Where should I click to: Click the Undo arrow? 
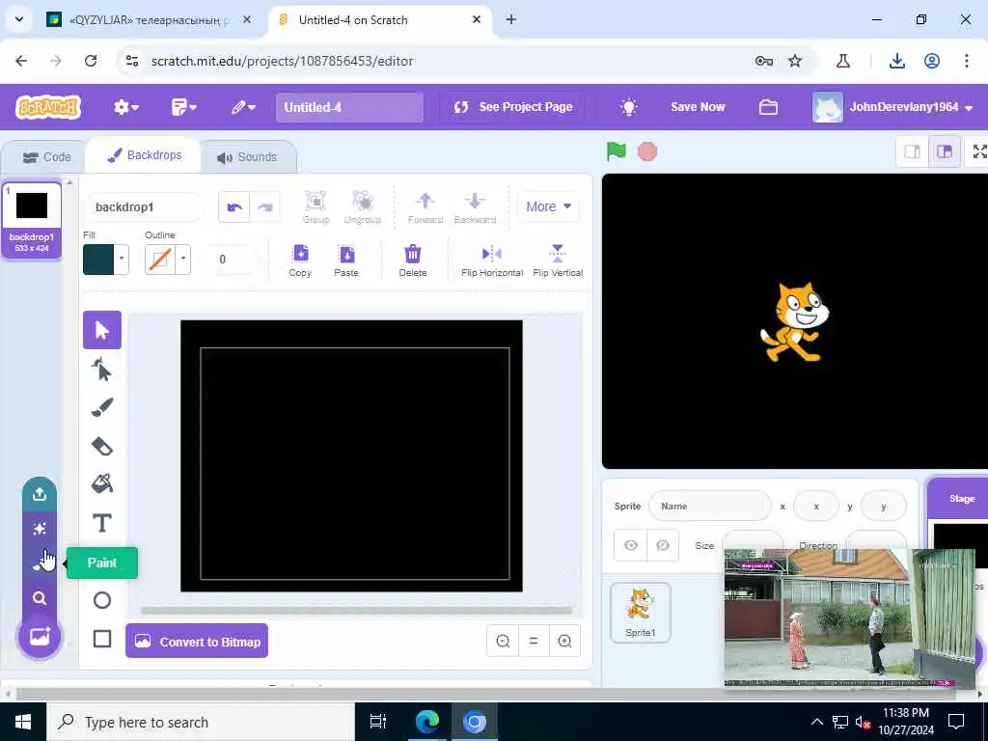click(234, 207)
